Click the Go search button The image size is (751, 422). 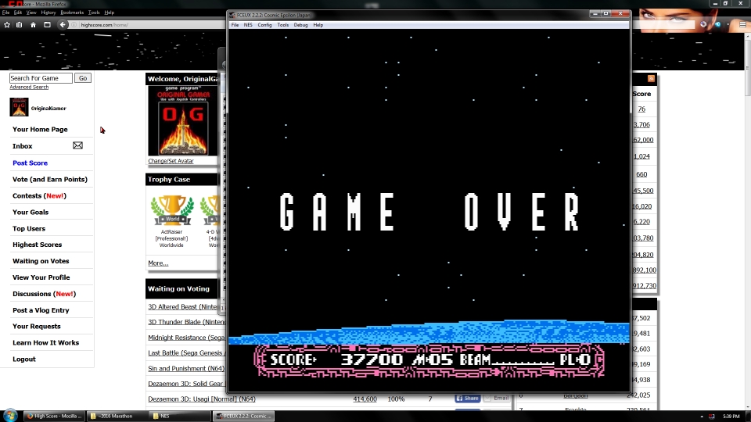tap(83, 78)
